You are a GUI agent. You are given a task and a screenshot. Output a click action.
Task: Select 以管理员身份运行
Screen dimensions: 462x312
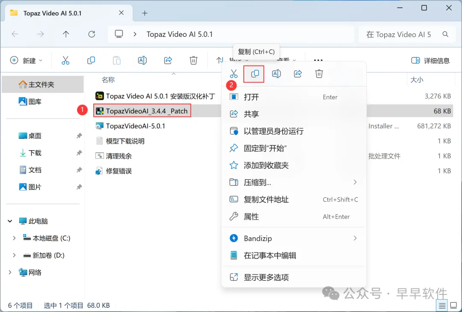(294, 131)
